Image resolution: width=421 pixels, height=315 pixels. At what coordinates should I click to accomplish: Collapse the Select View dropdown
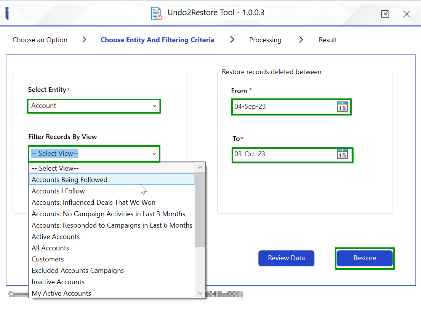pos(154,154)
